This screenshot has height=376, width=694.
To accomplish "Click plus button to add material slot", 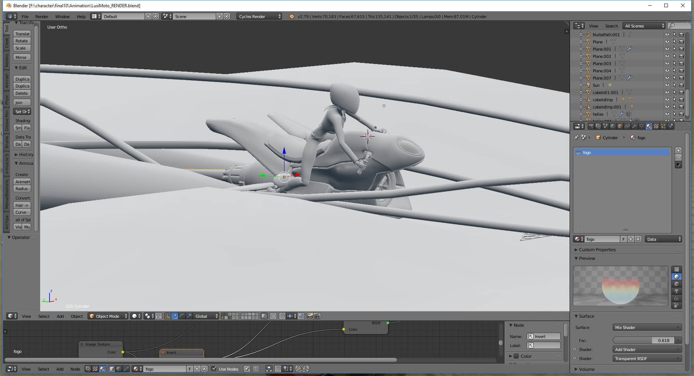I will click(x=678, y=150).
